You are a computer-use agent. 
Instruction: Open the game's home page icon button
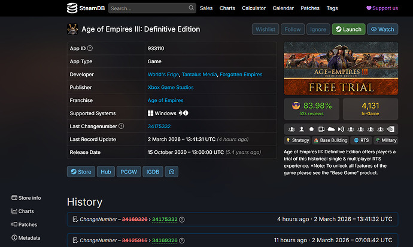point(172,171)
